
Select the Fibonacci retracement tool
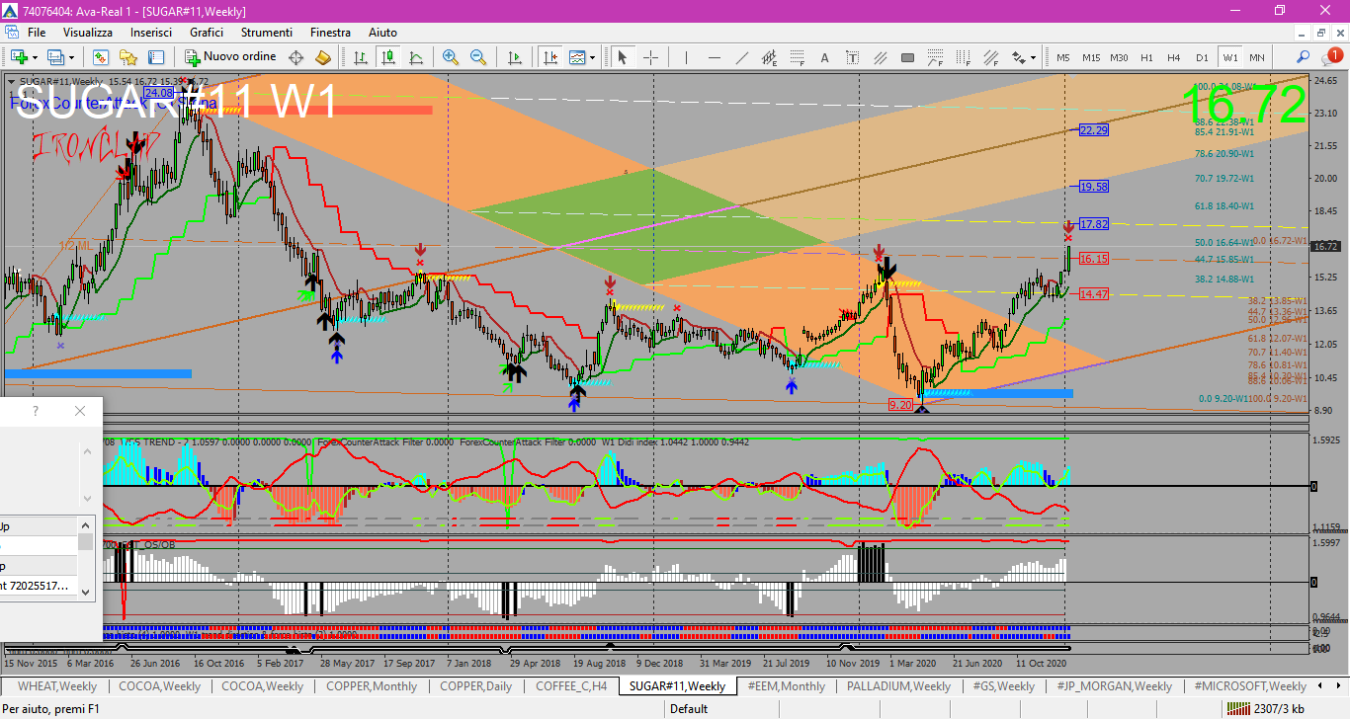pos(798,57)
